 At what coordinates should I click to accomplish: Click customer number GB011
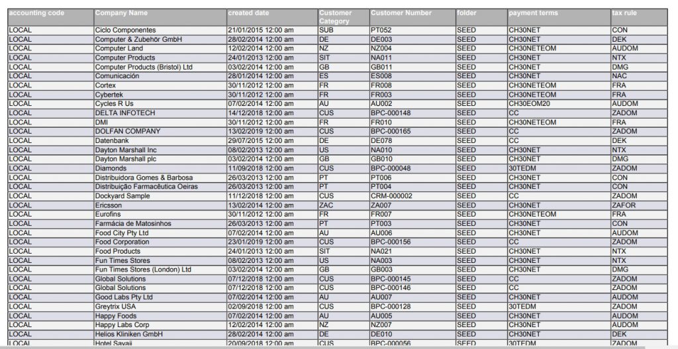[x=412, y=67]
